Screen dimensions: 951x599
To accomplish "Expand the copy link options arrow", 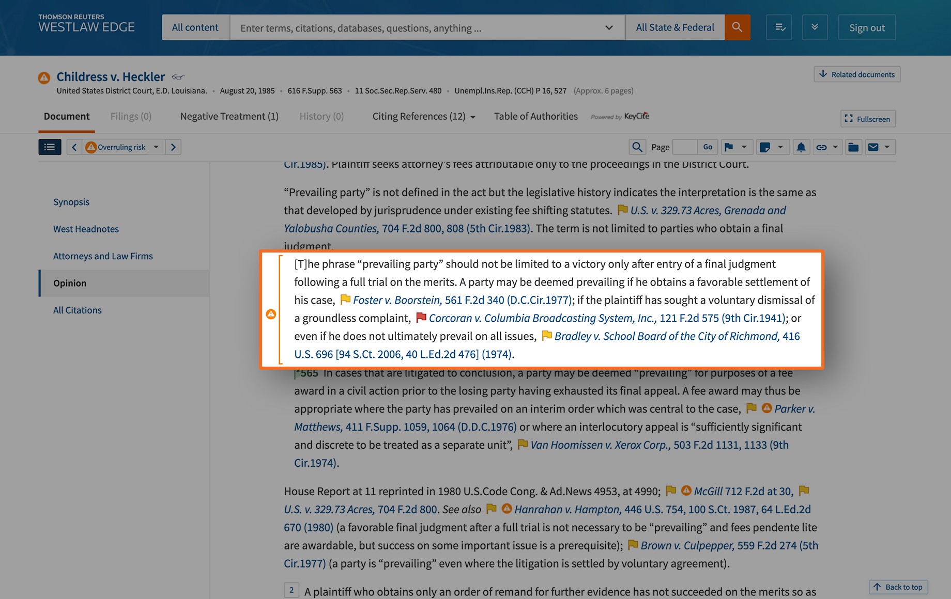I will (x=835, y=147).
